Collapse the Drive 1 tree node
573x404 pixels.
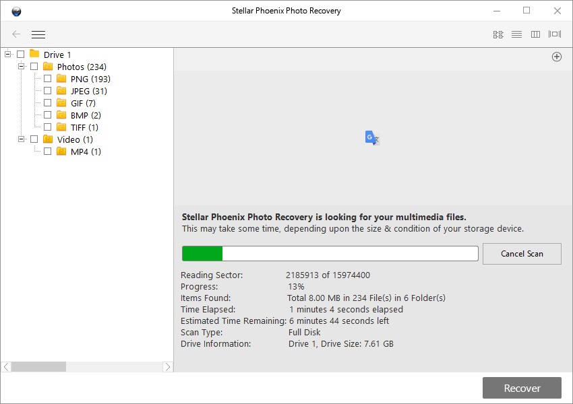pos(7,55)
